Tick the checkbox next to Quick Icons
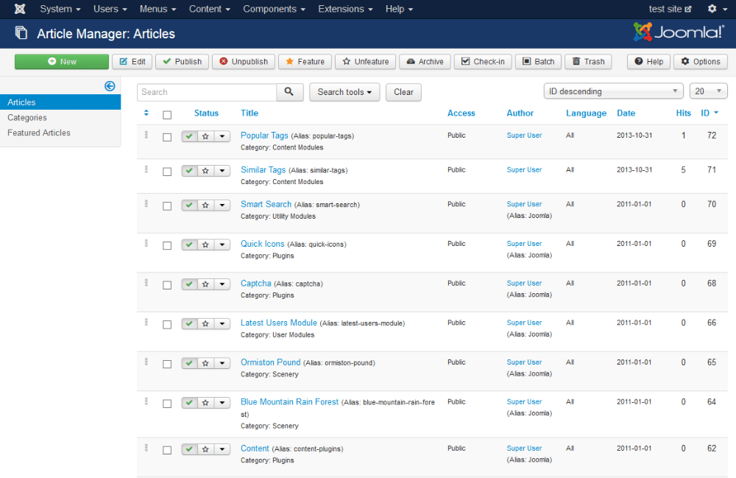The height and width of the screenshot is (478, 736). click(x=167, y=245)
